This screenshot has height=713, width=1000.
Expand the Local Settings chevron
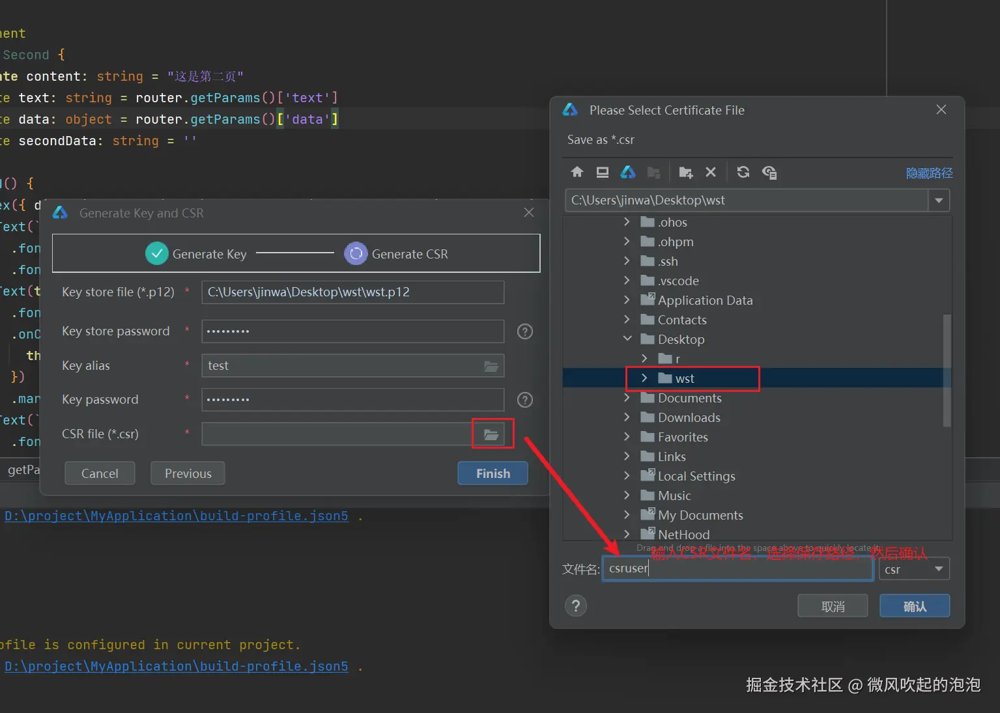[627, 476]
